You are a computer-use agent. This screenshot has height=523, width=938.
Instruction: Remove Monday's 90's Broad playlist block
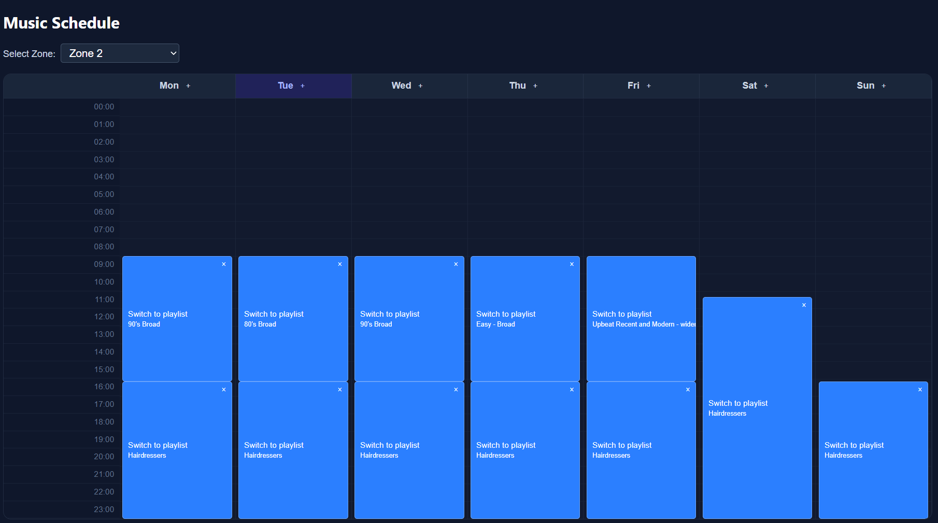(x=224, y=264)
